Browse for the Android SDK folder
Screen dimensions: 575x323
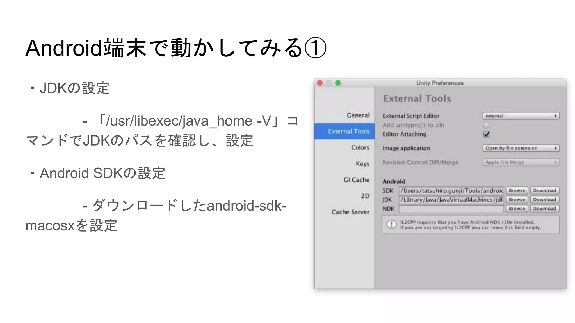coord(517,191)
